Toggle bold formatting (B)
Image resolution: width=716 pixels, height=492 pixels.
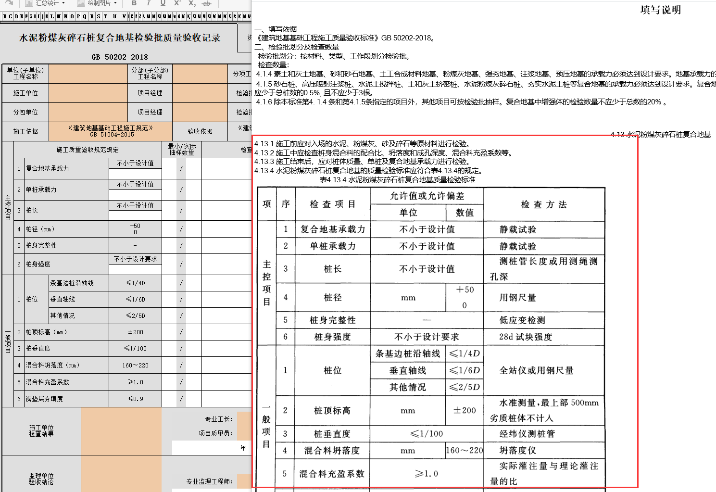point(134,3)
